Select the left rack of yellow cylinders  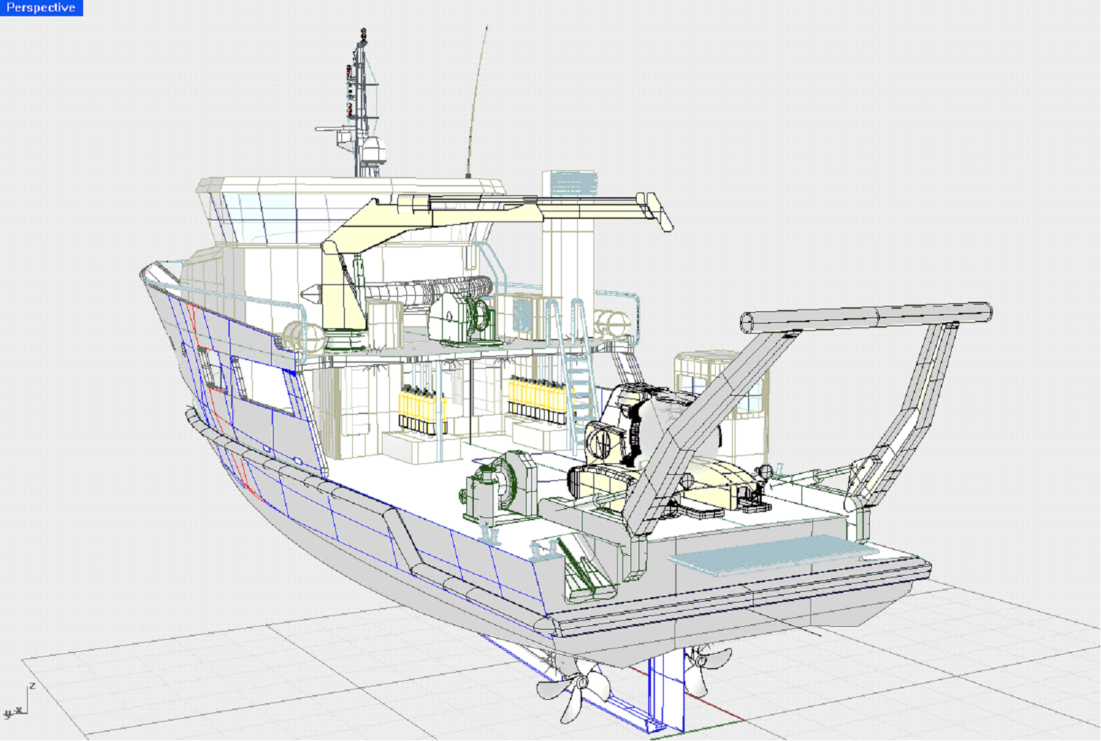[421, 408]
